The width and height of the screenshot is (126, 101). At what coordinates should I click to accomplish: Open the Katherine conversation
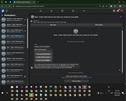click(13, 19)
